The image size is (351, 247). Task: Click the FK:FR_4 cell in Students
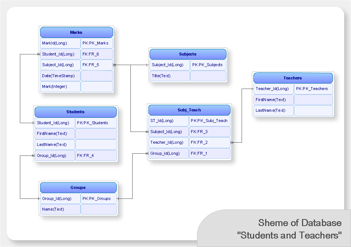[96, 155]
